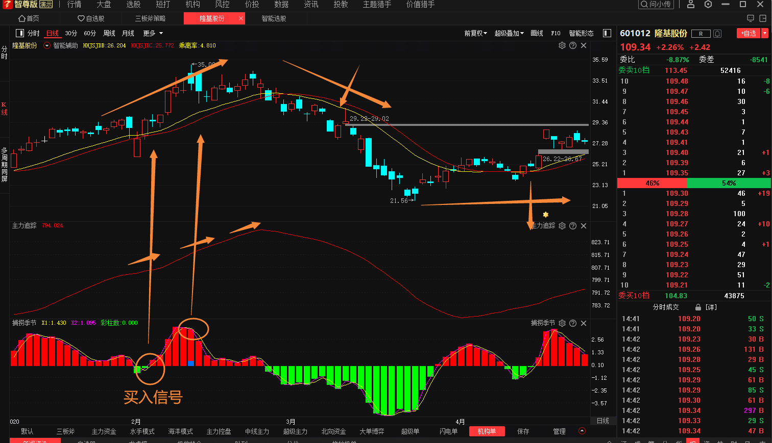Screen dimensions: 772x443
Task: Select the 30分 period
Action: tap(71, 33)
